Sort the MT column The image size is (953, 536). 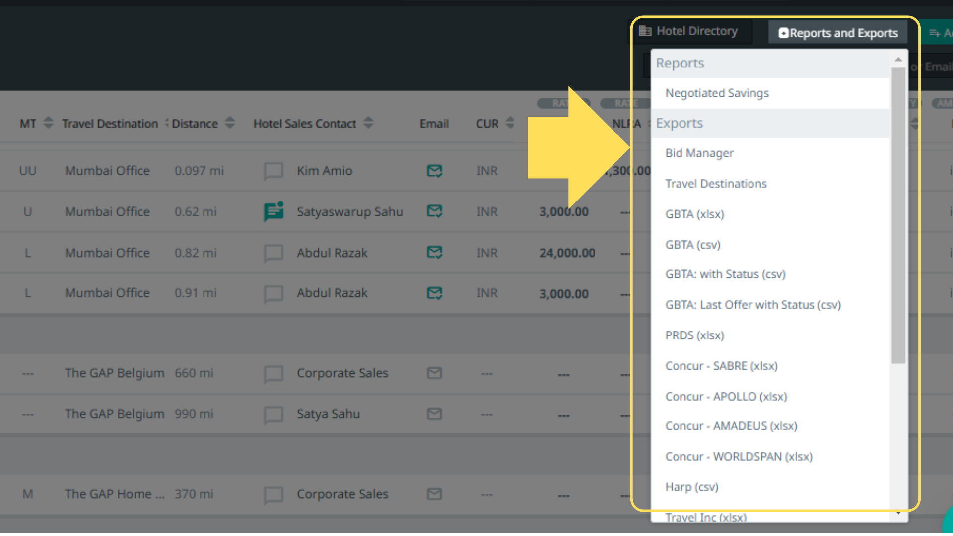point(48,123)
